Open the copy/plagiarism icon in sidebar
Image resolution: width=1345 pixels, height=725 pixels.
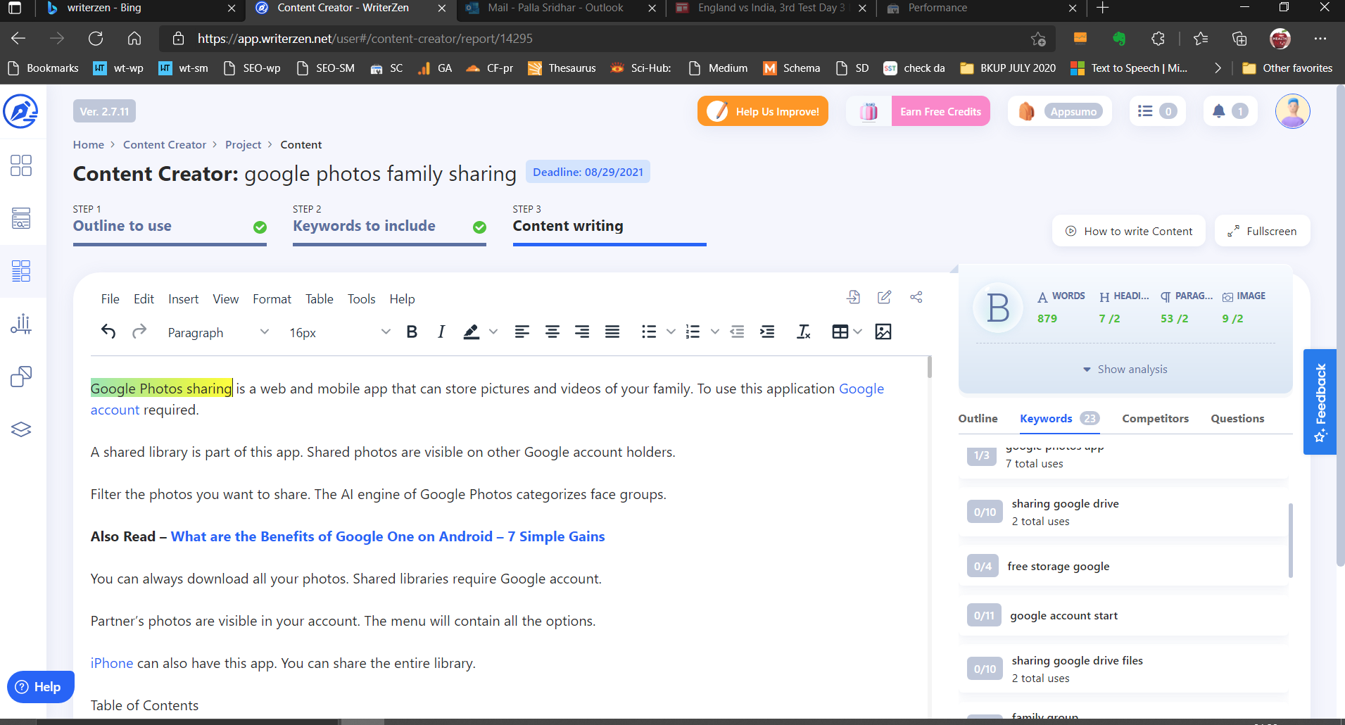[x=21, y=377]
